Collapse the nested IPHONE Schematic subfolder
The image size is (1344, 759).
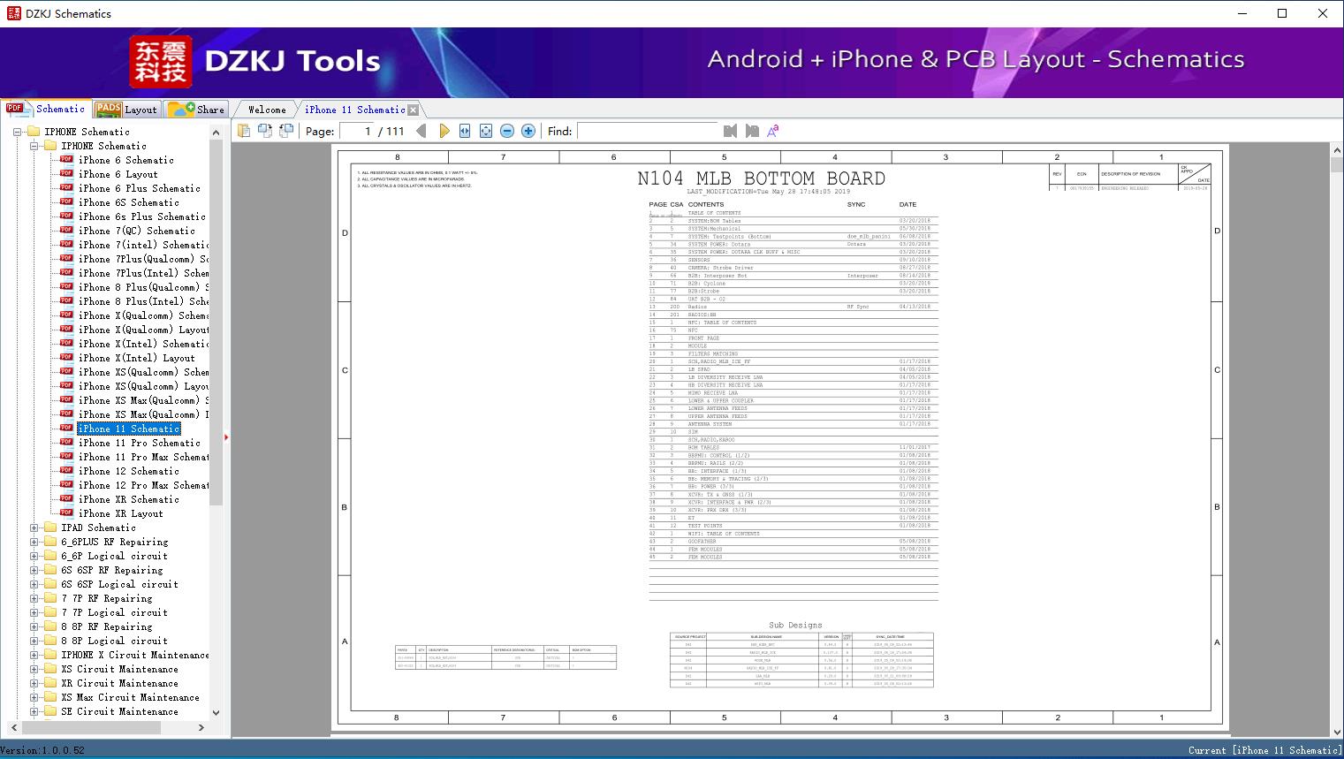click(x=34, y=146)
